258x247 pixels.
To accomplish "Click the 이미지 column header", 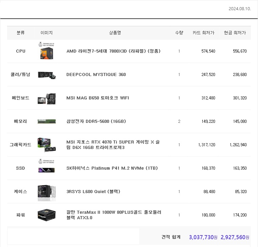I will tap(47, 33).
